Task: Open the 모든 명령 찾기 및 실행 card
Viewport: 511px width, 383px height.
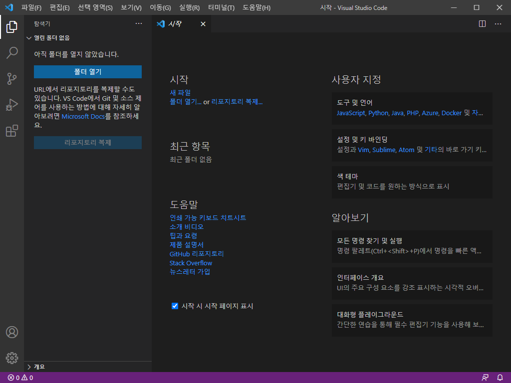Action: [412, 246]
